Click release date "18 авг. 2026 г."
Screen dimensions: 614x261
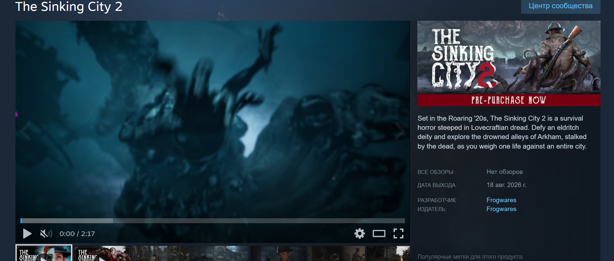(506, 185)
